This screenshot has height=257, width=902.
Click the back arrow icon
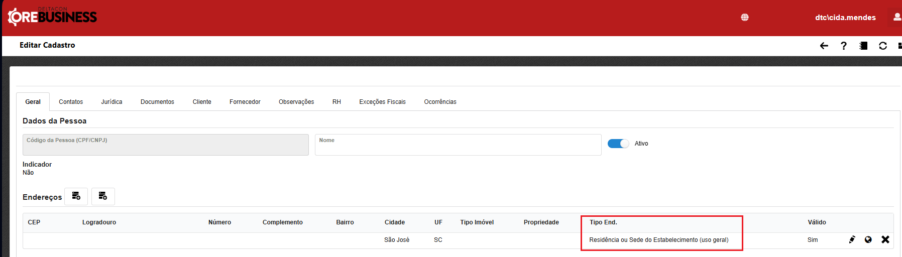pyautogui.click(x=824, y=46)
